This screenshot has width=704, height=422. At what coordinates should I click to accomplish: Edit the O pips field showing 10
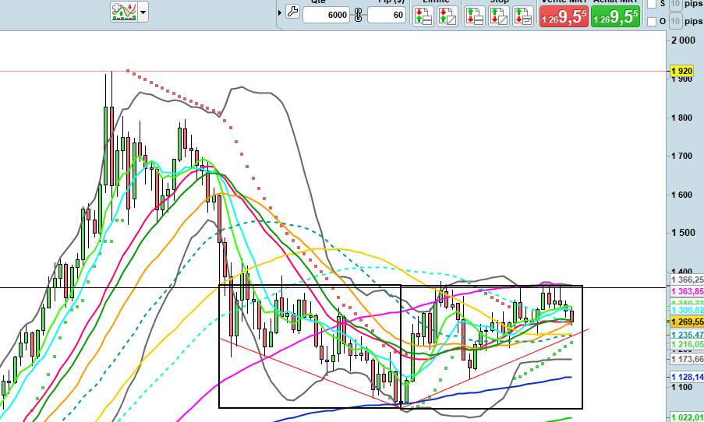click(675, 21)
